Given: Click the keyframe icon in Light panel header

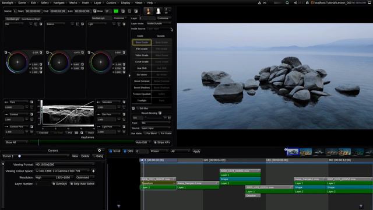Looking at the screenshot, I should click(x=124, y=24).
